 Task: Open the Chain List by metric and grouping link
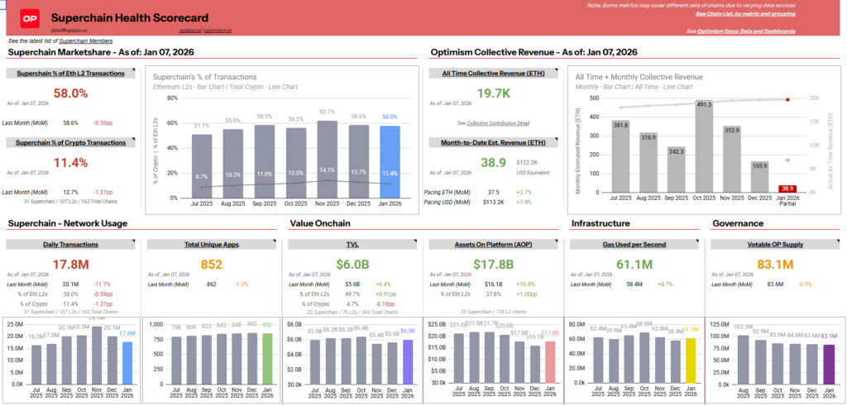click(x=745, y=14)
